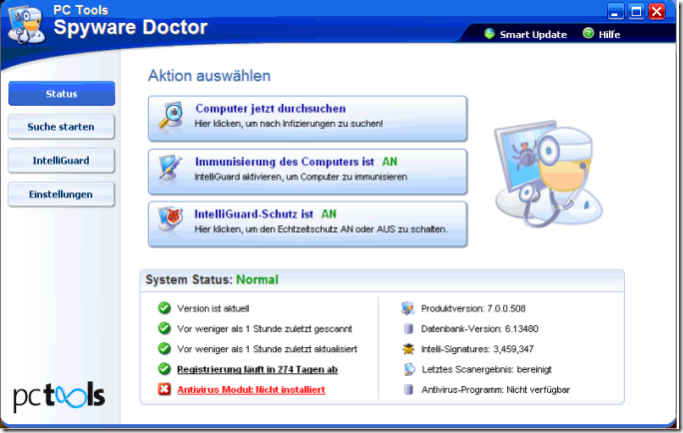Click the green Hilfe question mark icon
This screenshot has height=433, width=683.
pyautogui.click(x=588, y=33)
